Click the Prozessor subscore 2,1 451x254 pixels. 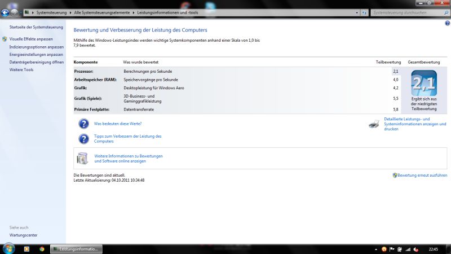coord(396,72)
